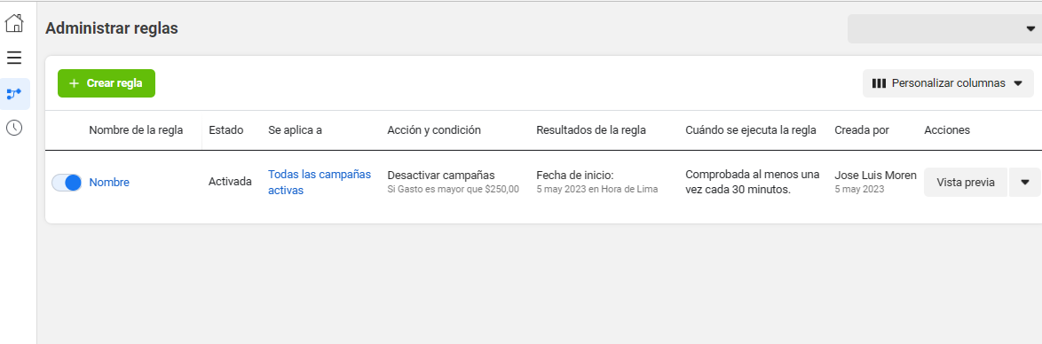Click the columns icon beside Personalizar columnas

[879, 83]
